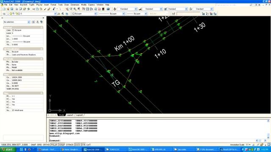This screenshot has width=271, height=152.
Task: Open the Annotation Scale 1:1 dropdown
Action: click(248, 145)
